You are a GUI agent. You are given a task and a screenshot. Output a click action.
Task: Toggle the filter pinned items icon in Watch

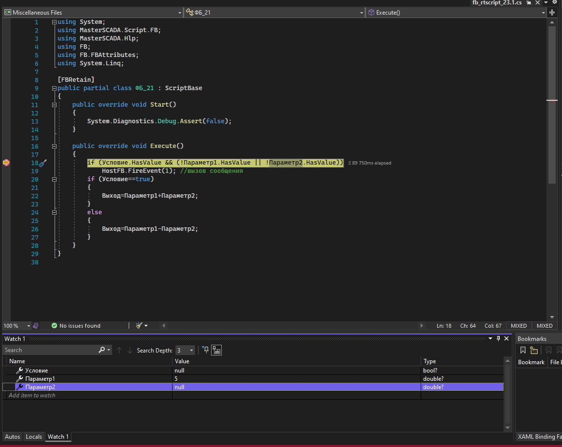pos(205,350)
